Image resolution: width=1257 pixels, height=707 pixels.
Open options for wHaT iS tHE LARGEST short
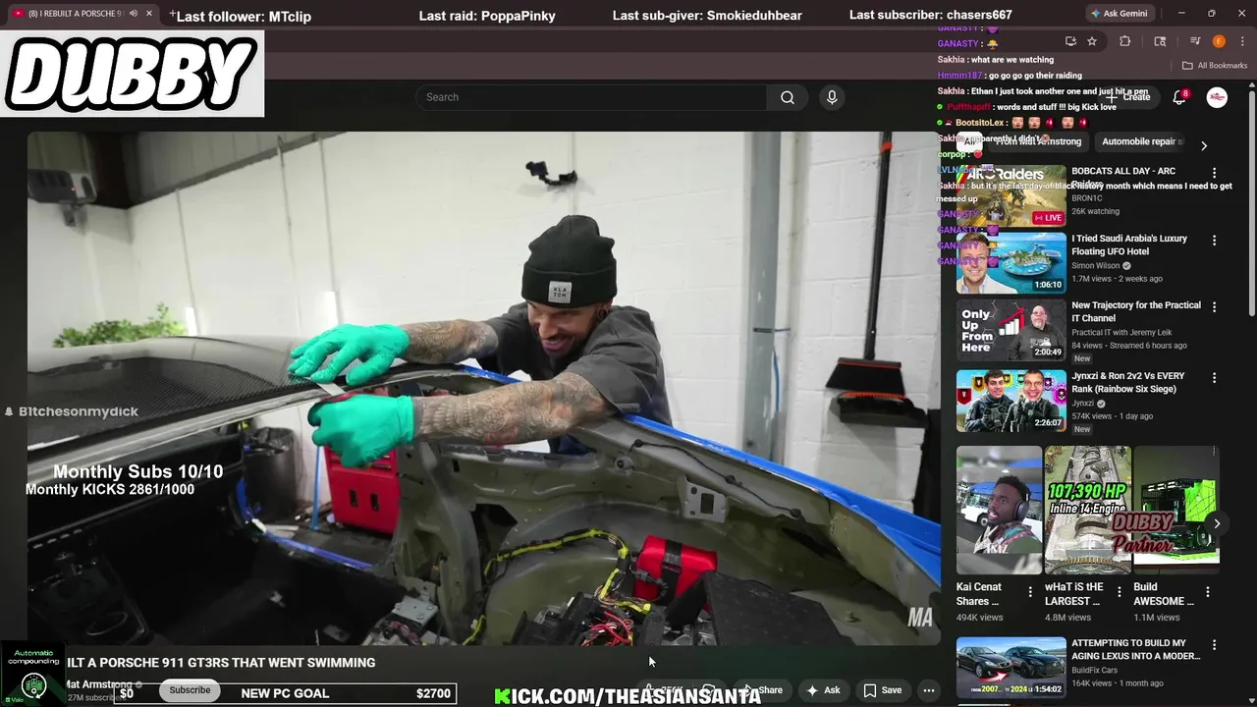(x=1119, y=592)
